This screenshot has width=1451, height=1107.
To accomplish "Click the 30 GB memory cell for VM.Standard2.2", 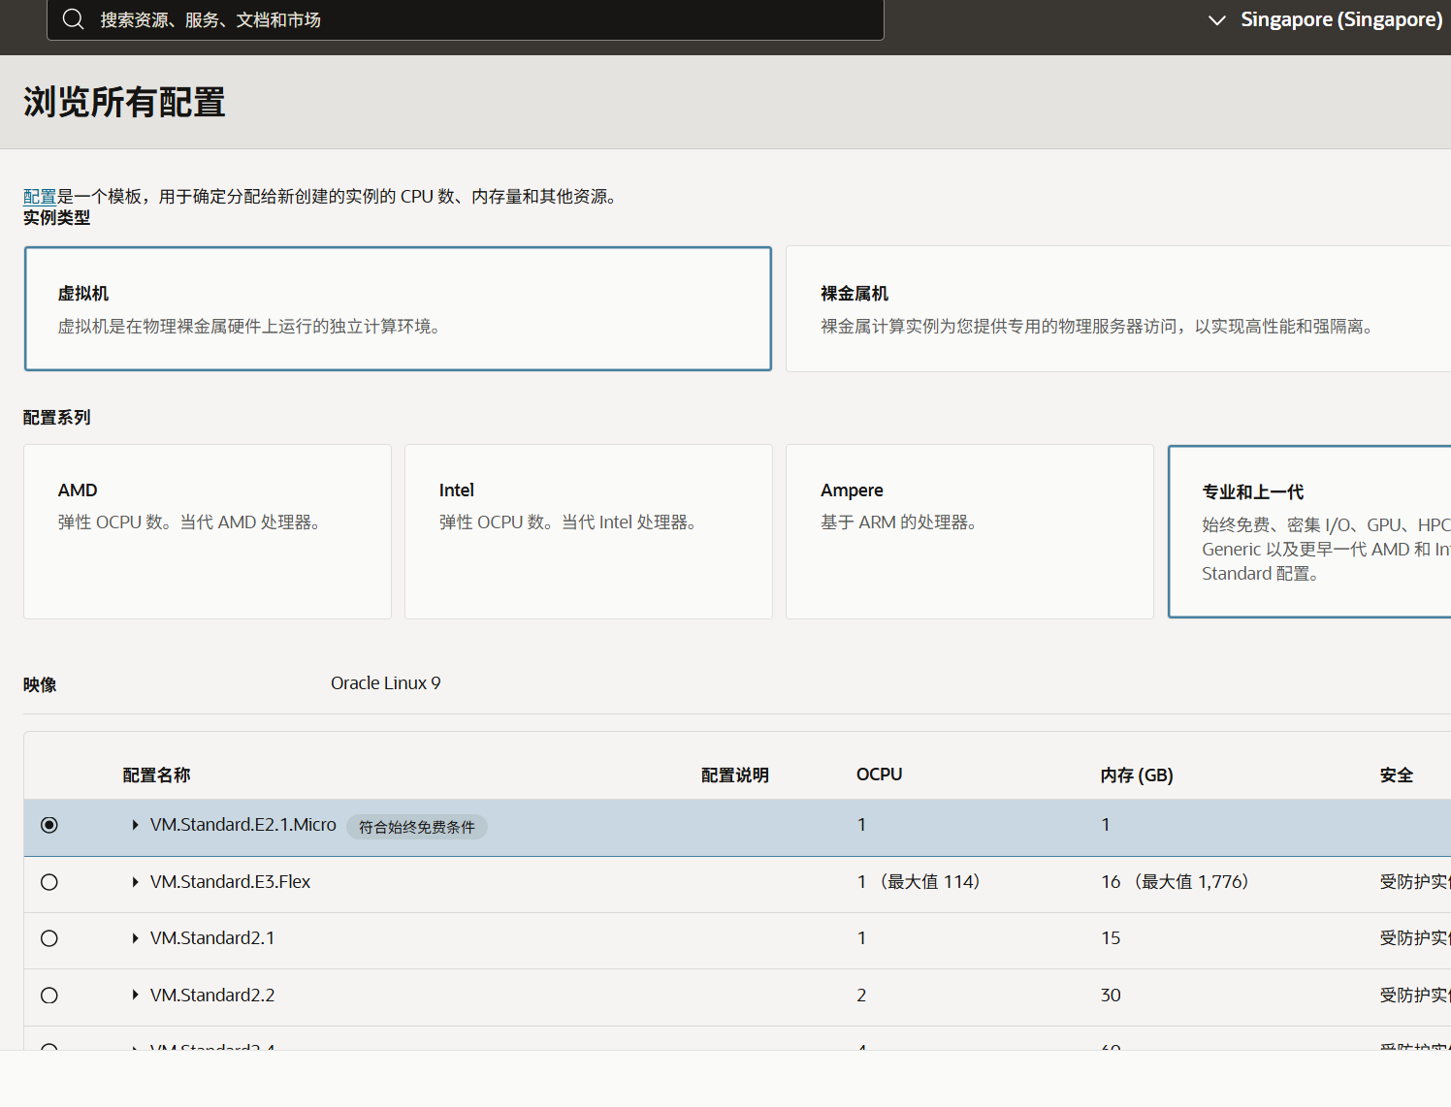I will pyautogui.click(x=1111, y=996).
